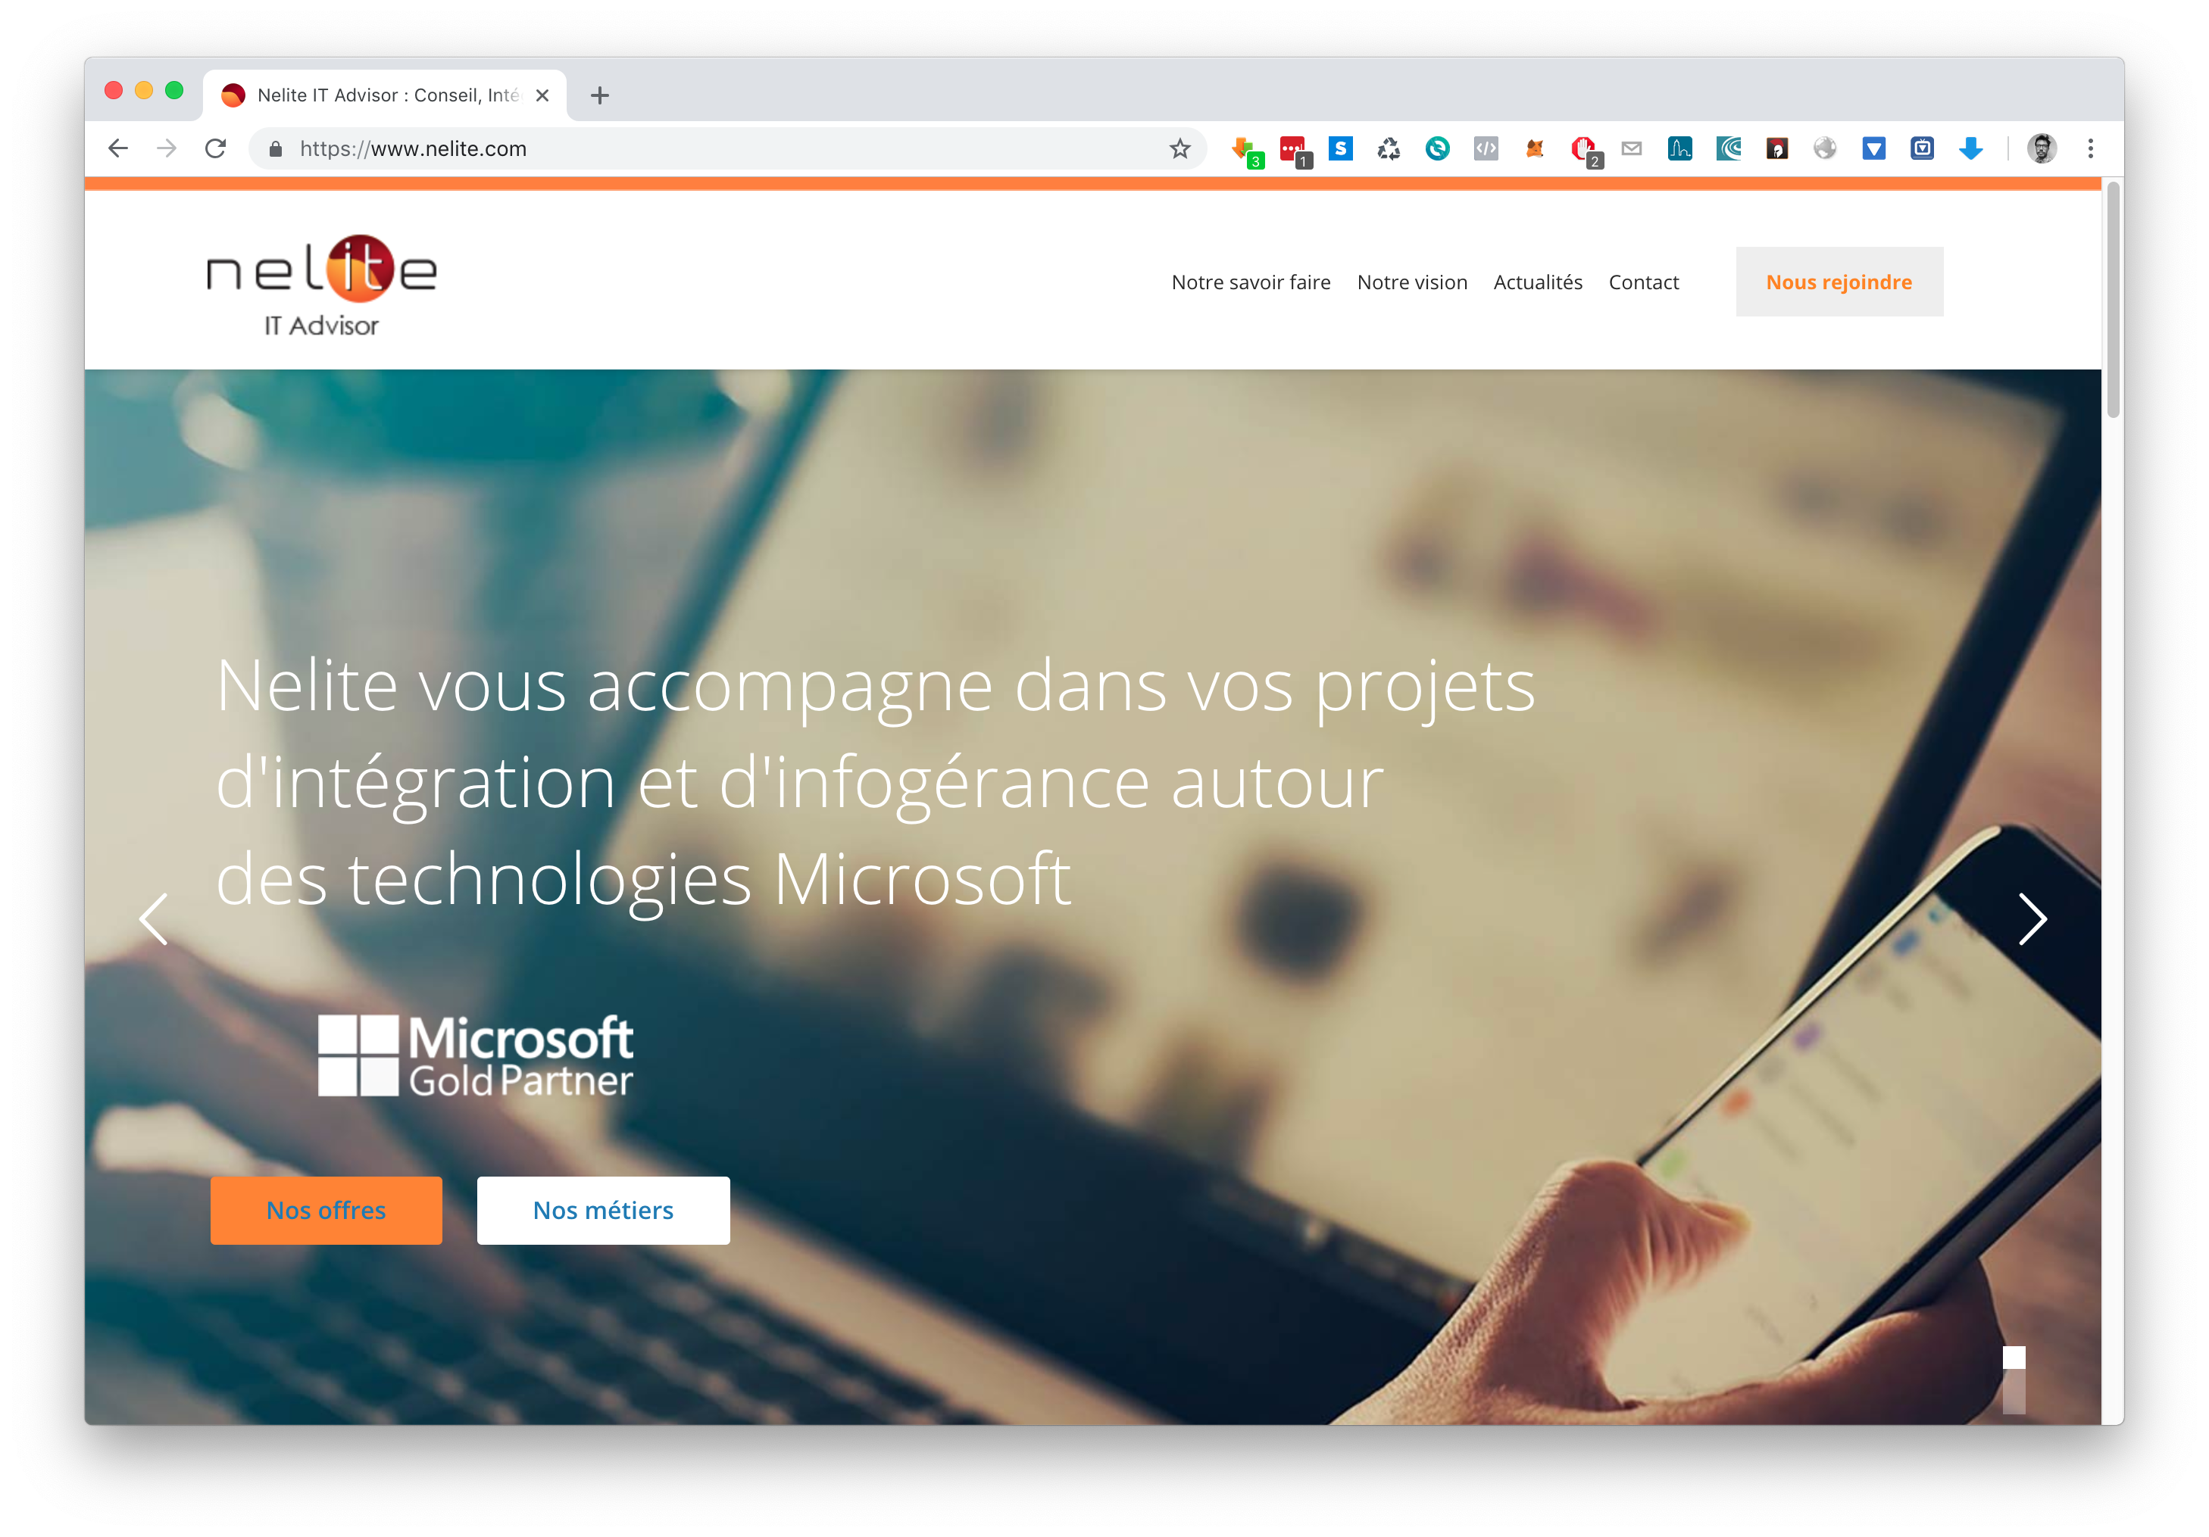The height and width of the screenshot is (1537, 2209).
Task: Open Notre savoir faire menu item
Action: click(1251, 282)
